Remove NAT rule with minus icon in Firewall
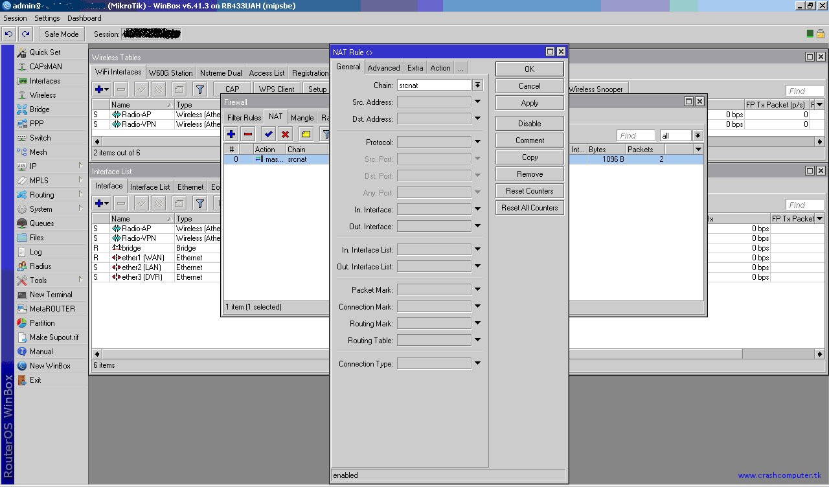Screen dimensions: 829x487 coord(248,134)
